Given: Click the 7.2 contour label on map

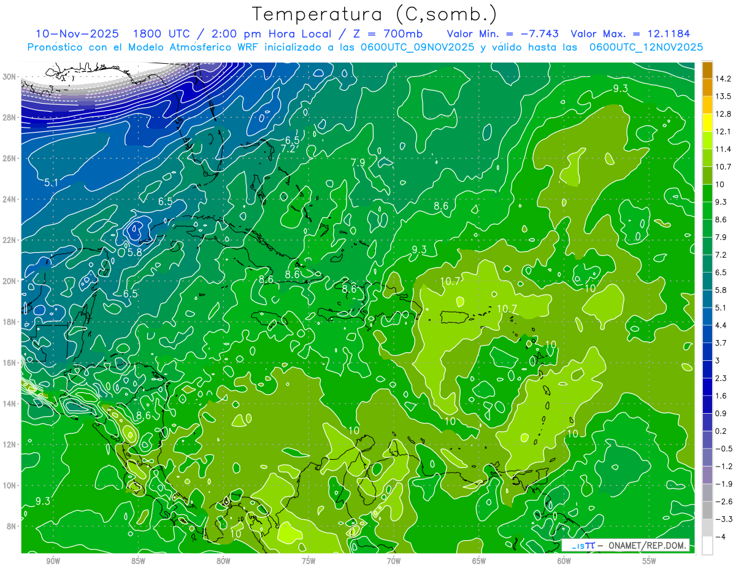Looking at the screenshot, I should tap(288, 149).
